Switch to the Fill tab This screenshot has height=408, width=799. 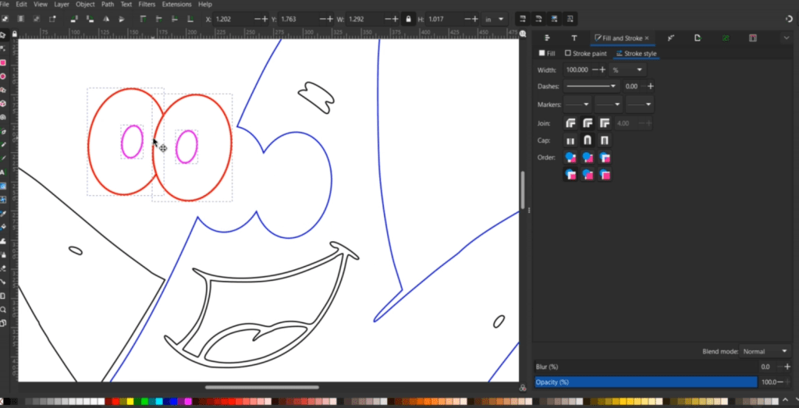pos(547,54)
